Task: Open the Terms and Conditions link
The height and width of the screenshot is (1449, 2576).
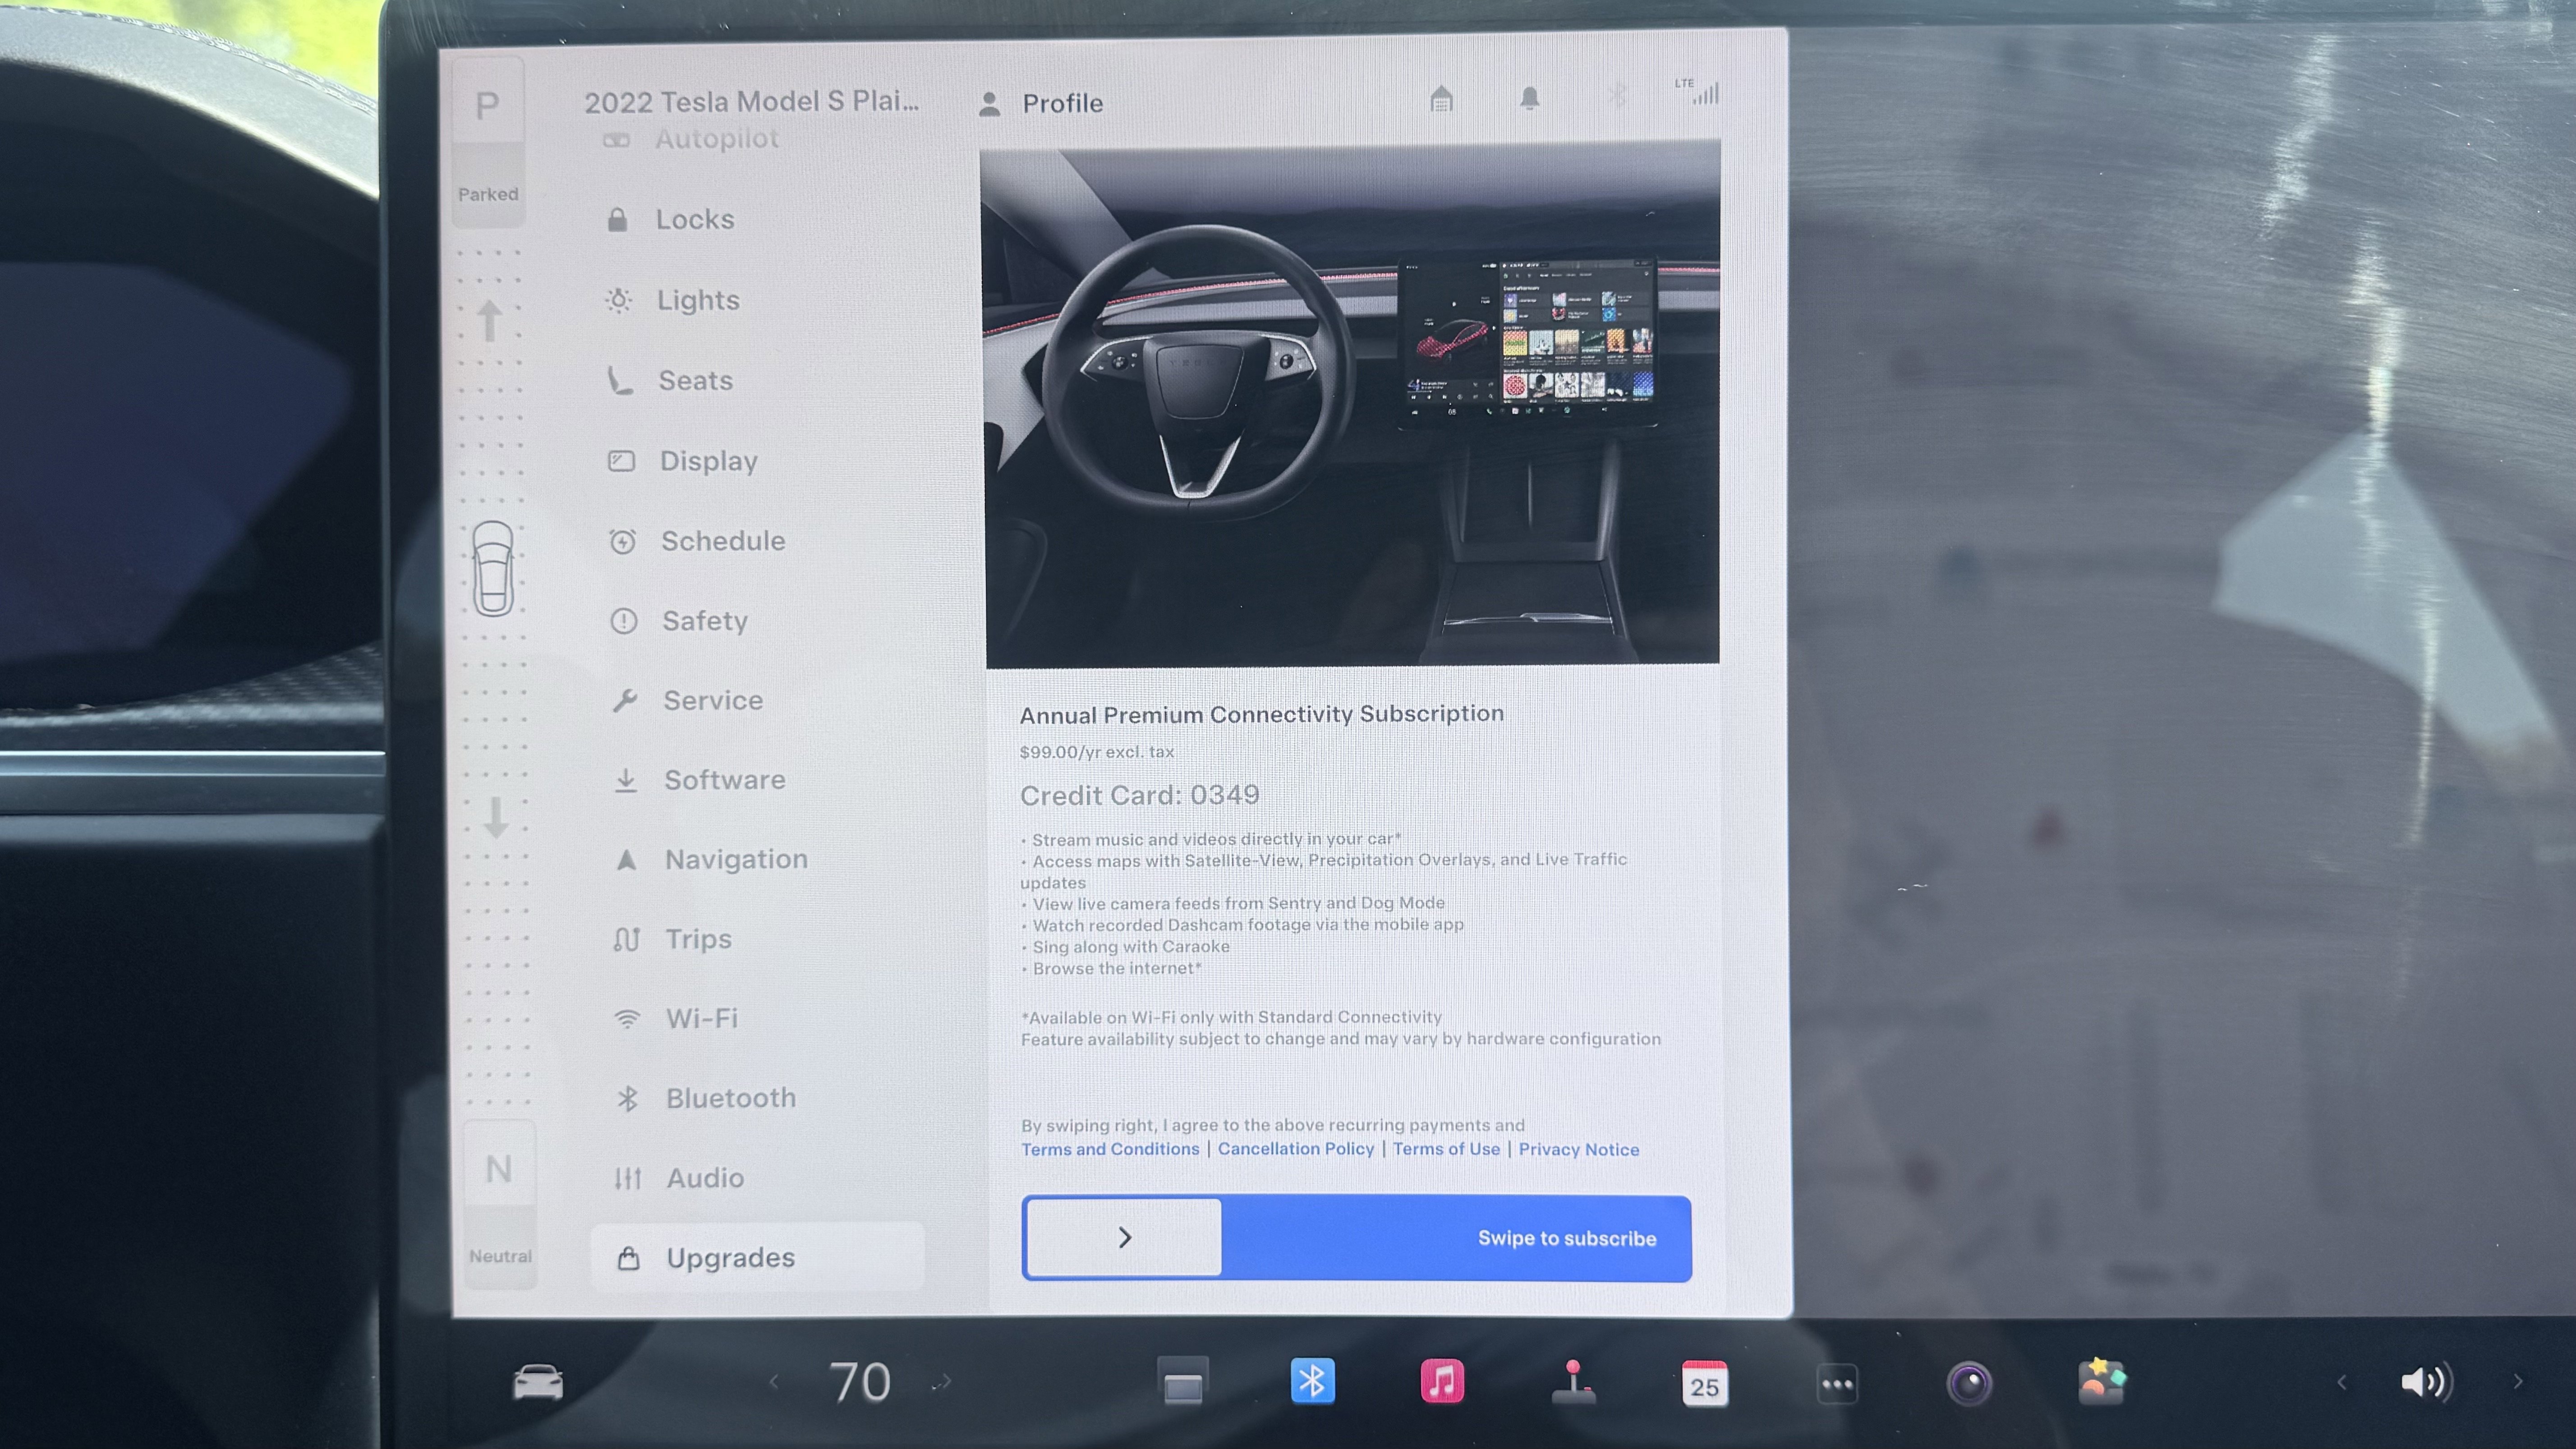Action: pyautogui.click(x=1110, y=1149)
